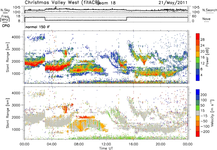Click the right-axis '60' Nave value
This screenshot has width=217, height=150.
194,16
